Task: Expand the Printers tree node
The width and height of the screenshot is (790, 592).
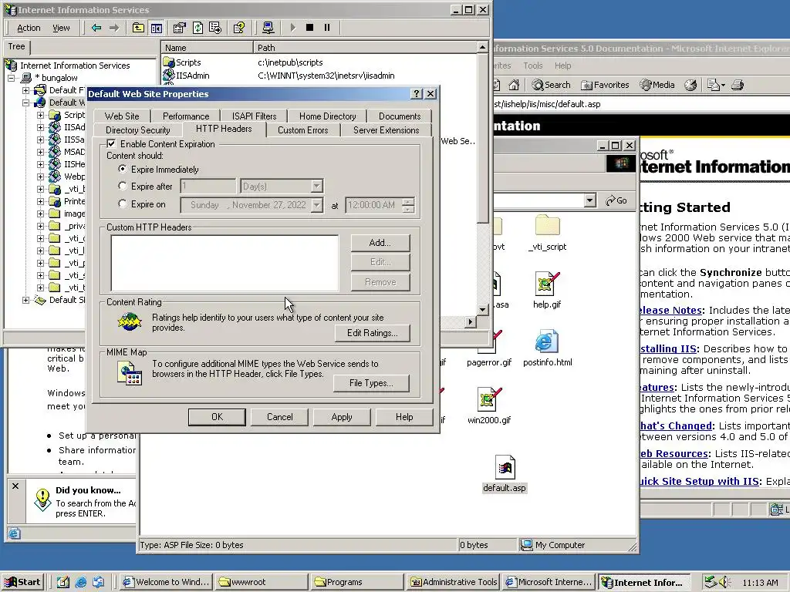Action: pyautogui.click(x=40, y=201)
